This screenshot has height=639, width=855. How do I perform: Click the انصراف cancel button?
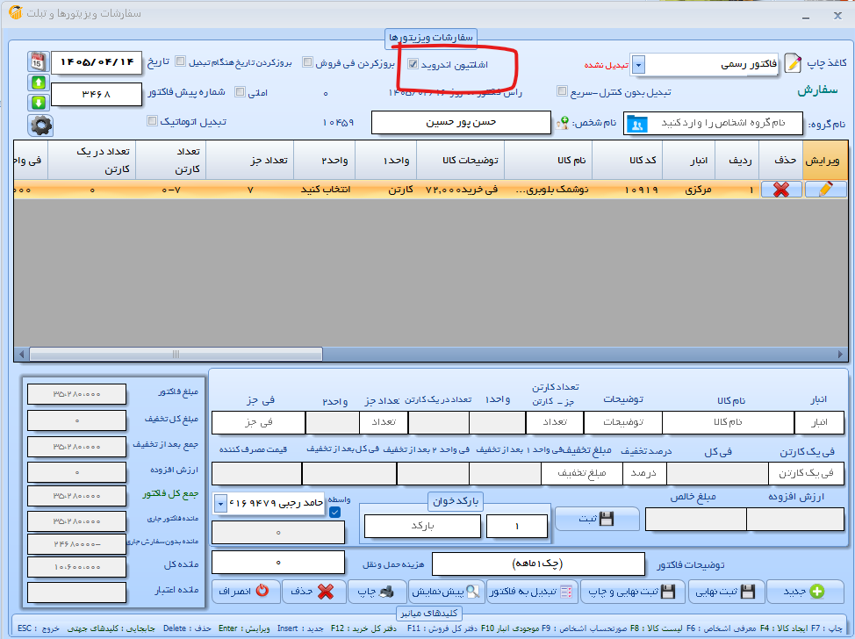(x=244, y=592)
